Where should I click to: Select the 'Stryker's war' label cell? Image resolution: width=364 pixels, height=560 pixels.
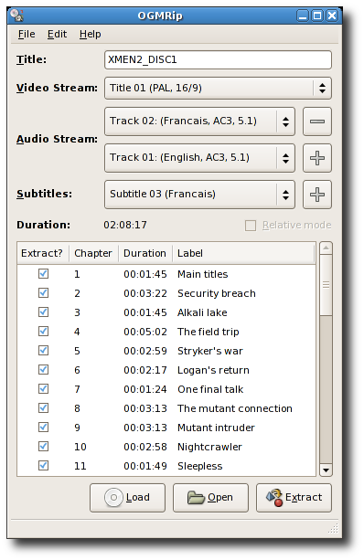click(210, 351)
